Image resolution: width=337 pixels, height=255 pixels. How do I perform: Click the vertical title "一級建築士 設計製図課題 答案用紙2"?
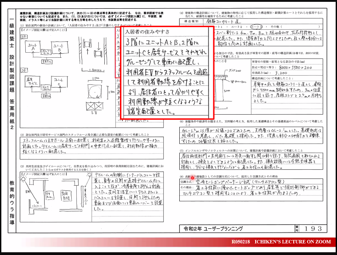12,74
